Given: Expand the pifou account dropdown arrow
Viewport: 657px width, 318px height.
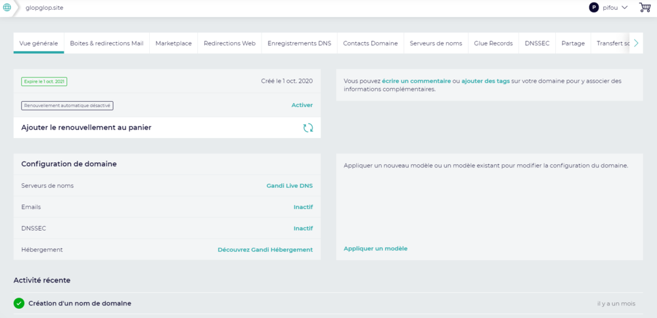Looking at the screenshot, I should point(624,7).
